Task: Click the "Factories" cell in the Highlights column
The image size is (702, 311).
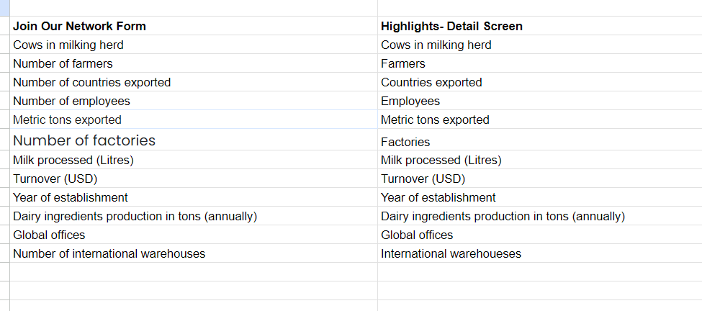Action: pyautogui.click(x=405, y=142)
